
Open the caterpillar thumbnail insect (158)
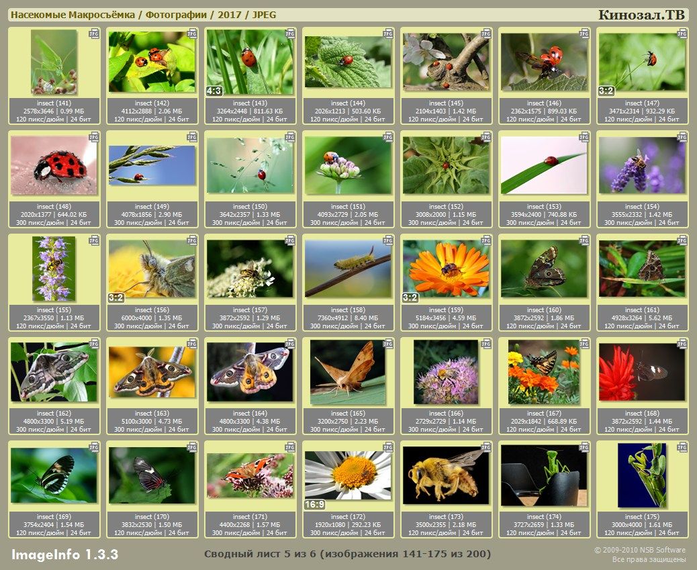pos(348,269)
